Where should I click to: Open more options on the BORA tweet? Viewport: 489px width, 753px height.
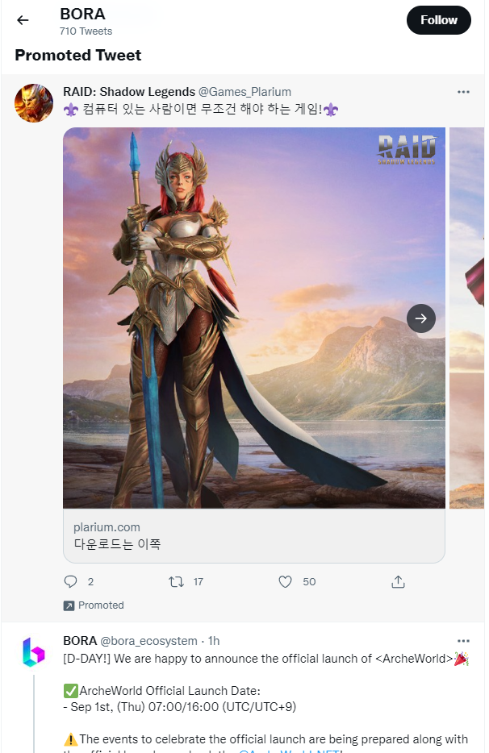[463, 641]
